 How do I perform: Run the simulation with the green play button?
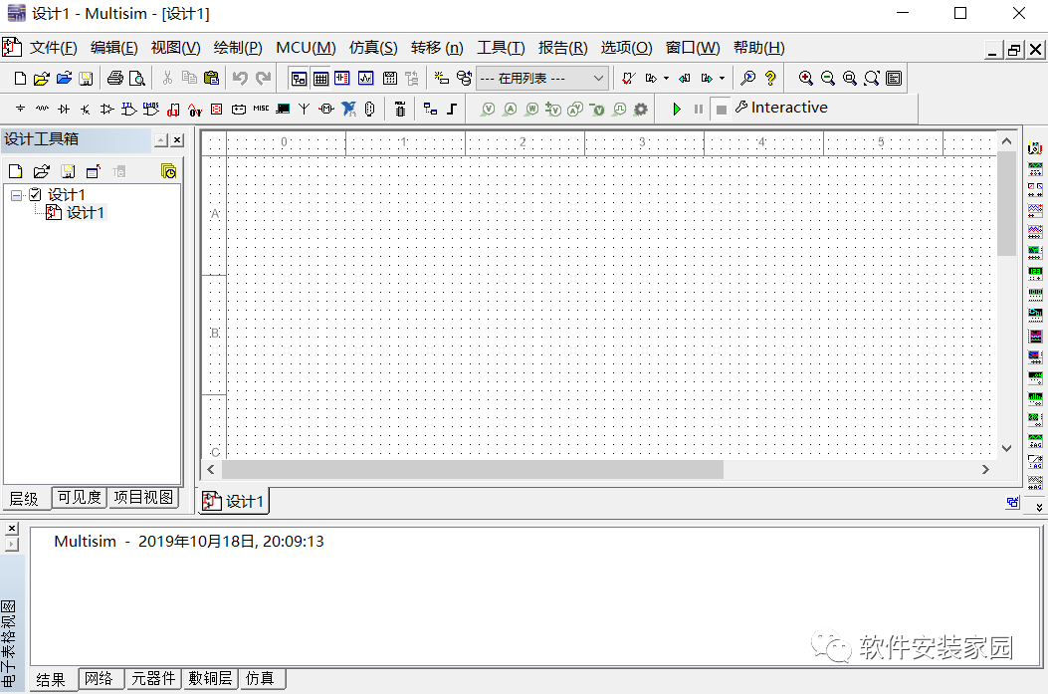(677, 108)
